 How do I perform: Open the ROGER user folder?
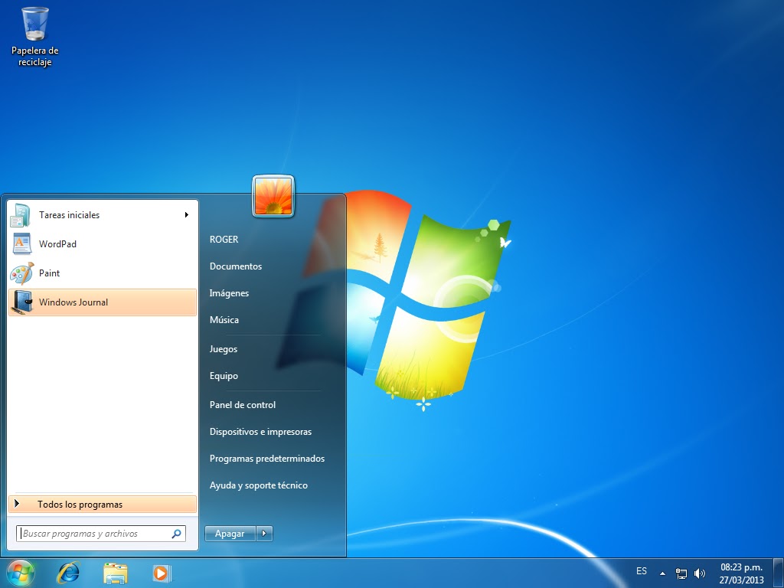(224, 240)
